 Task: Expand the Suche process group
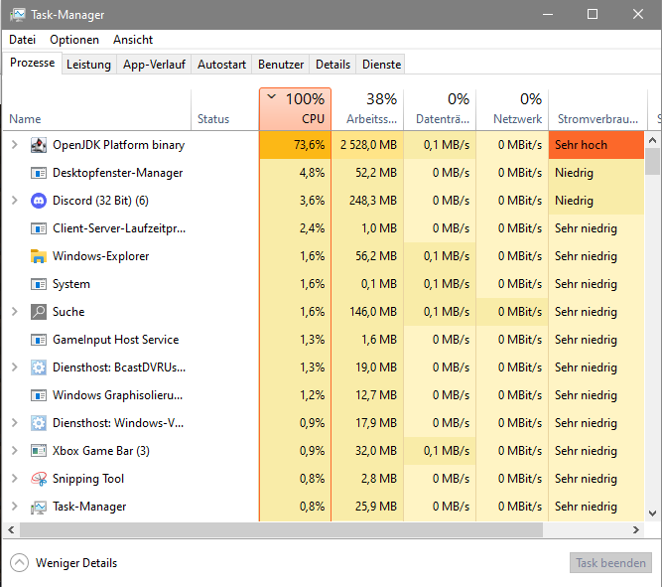(14, 312)
